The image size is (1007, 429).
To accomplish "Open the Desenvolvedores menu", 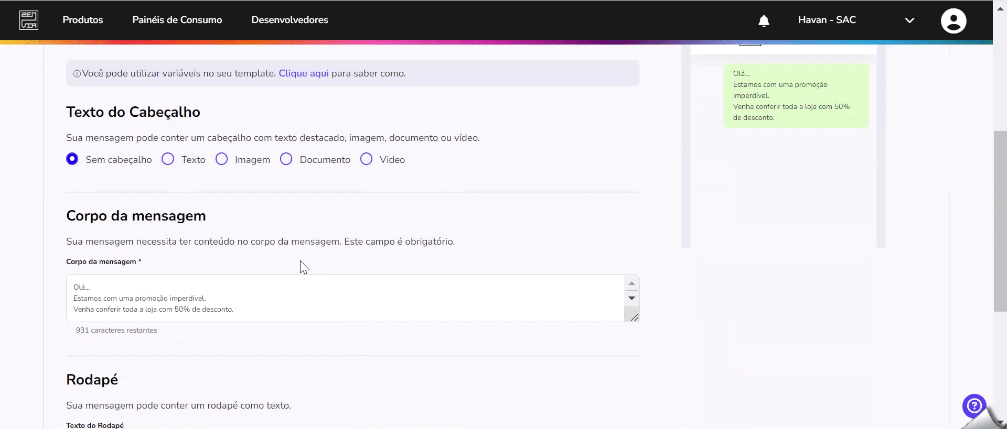I will click(x=290, y=20).
